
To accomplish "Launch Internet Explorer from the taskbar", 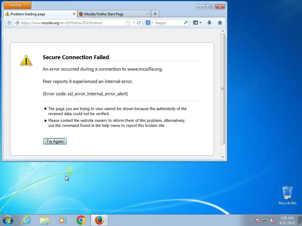I will pos(26,220).
